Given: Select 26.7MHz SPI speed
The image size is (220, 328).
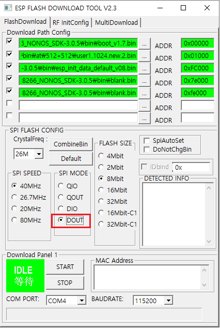Looking at the screenshot, I should (x=29, y=197).
